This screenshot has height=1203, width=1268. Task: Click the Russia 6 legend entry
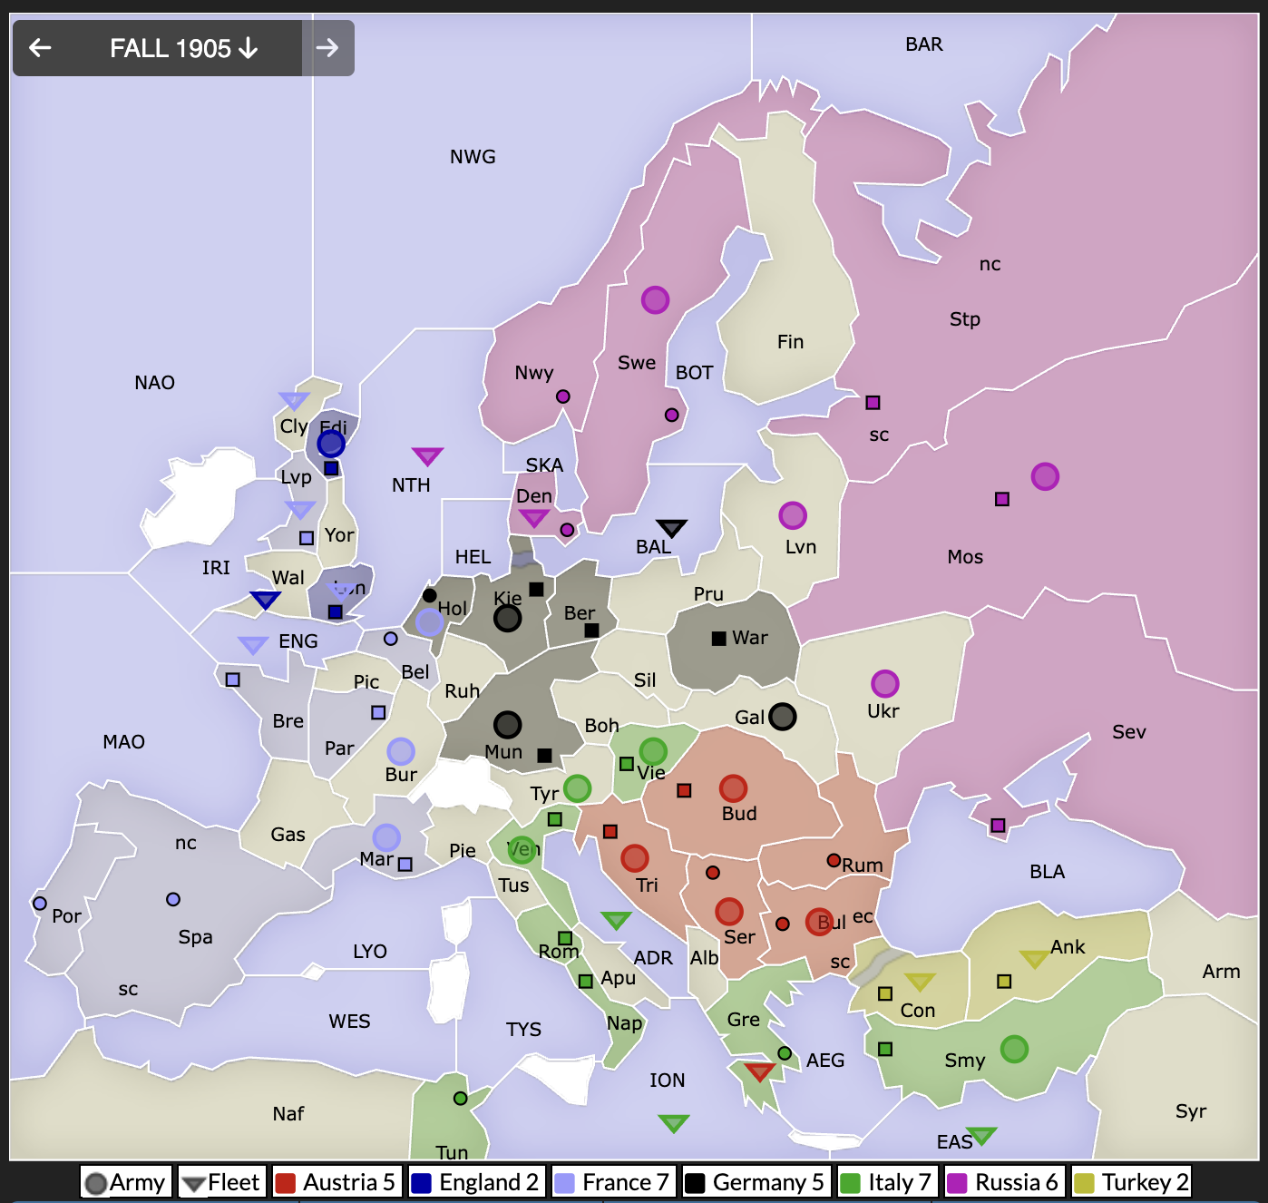coord(1004,1182)
